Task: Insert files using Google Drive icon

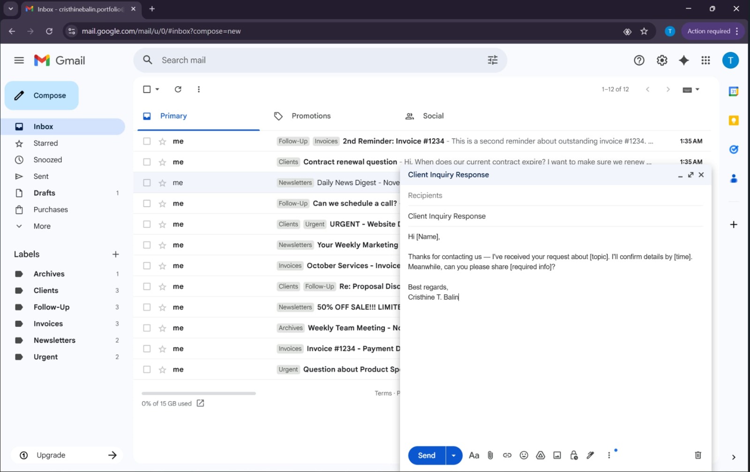Action: [x=540, y=455]
